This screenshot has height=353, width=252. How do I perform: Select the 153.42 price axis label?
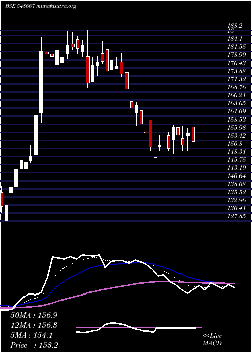[x=236, y=136]
